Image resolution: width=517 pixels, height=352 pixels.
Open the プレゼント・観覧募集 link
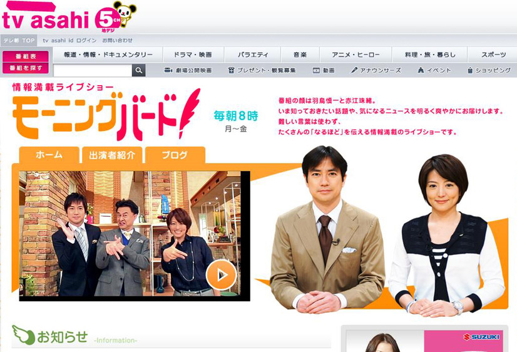tap(267, 70)
